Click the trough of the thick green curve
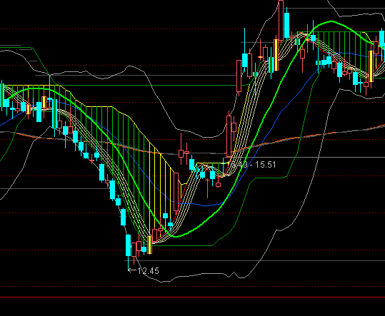 click(176, 237)
